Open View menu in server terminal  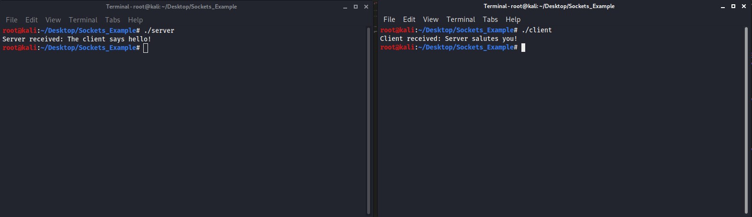pos(53,20)
